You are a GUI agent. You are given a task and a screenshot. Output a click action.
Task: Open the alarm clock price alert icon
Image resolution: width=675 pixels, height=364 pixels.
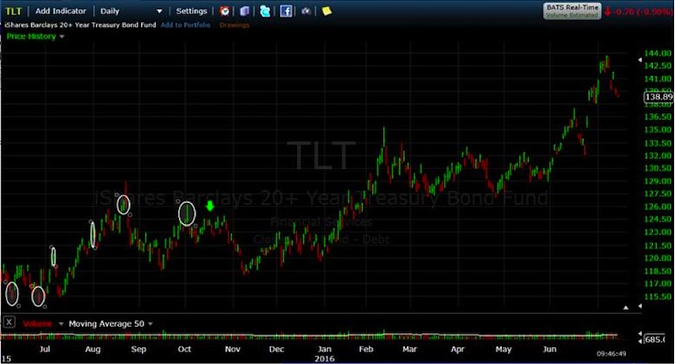pos(224,11)
